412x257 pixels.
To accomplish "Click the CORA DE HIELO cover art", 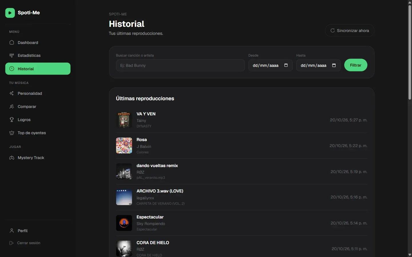I will pyautogui.click(x=124, y=248).
